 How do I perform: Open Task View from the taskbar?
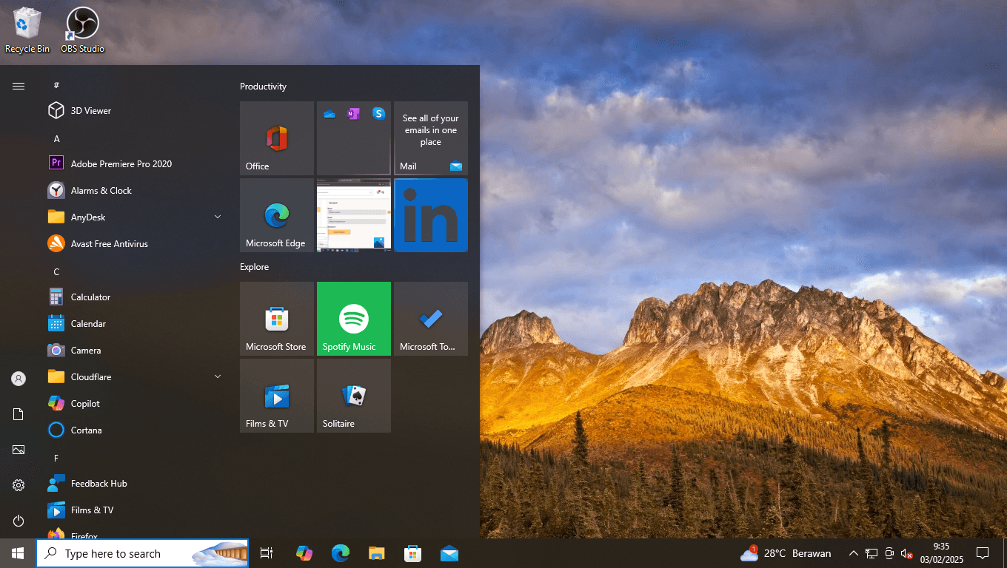pos(267,553)
